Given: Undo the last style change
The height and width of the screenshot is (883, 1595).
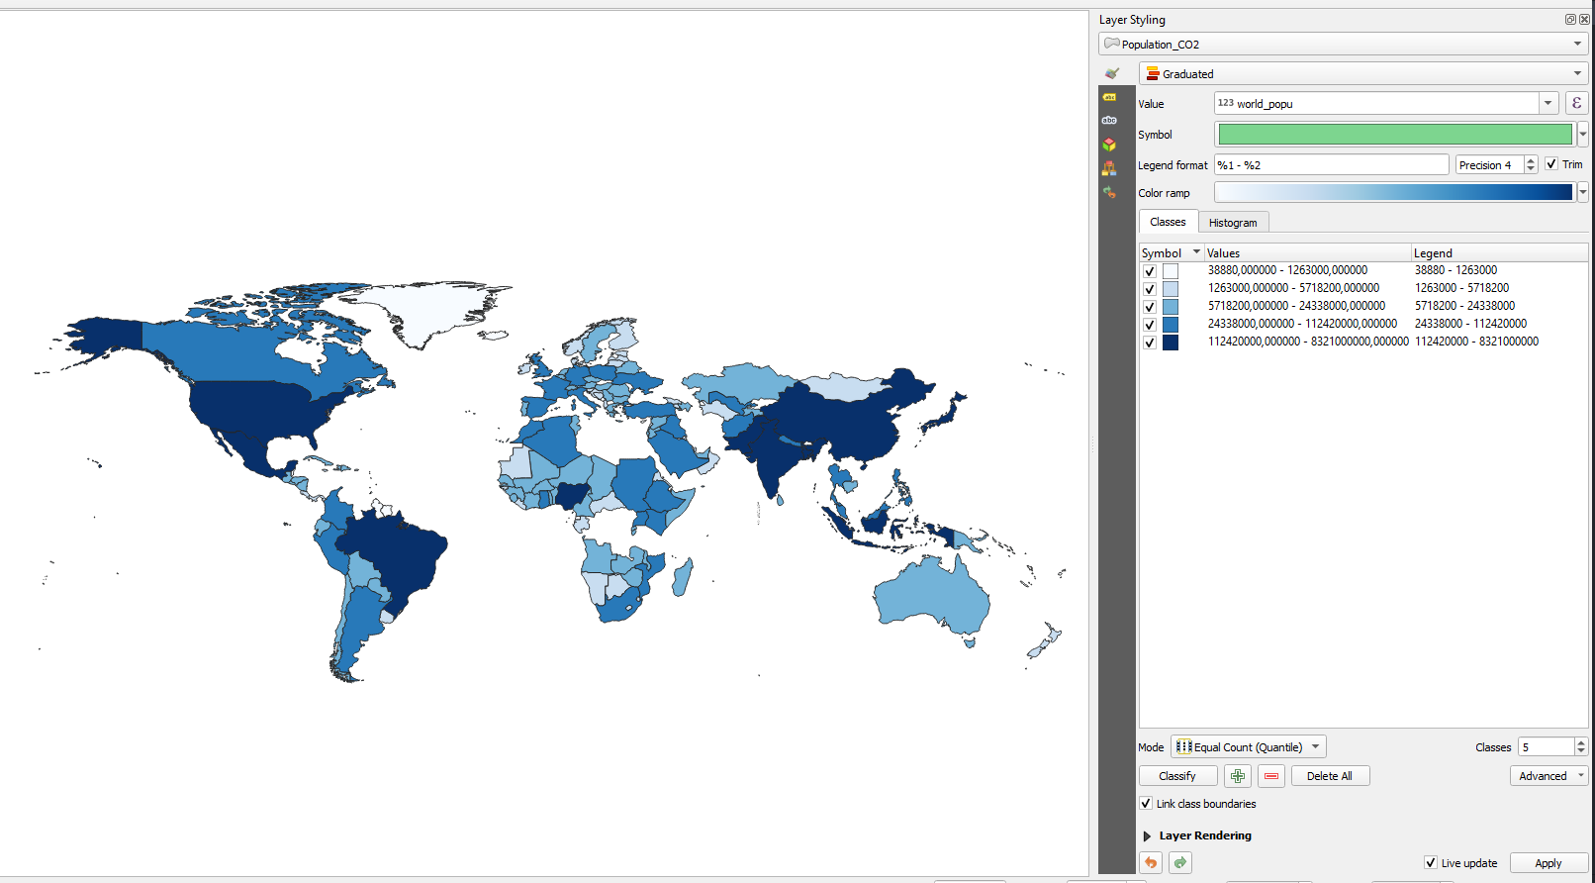Looking at the screenshot, I should pos(1151,863).
